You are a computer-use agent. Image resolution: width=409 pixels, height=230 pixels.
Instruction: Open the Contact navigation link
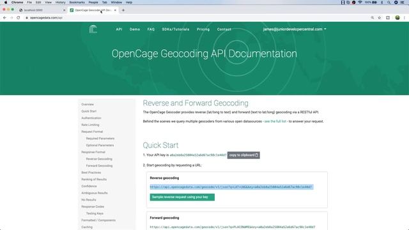224,29
